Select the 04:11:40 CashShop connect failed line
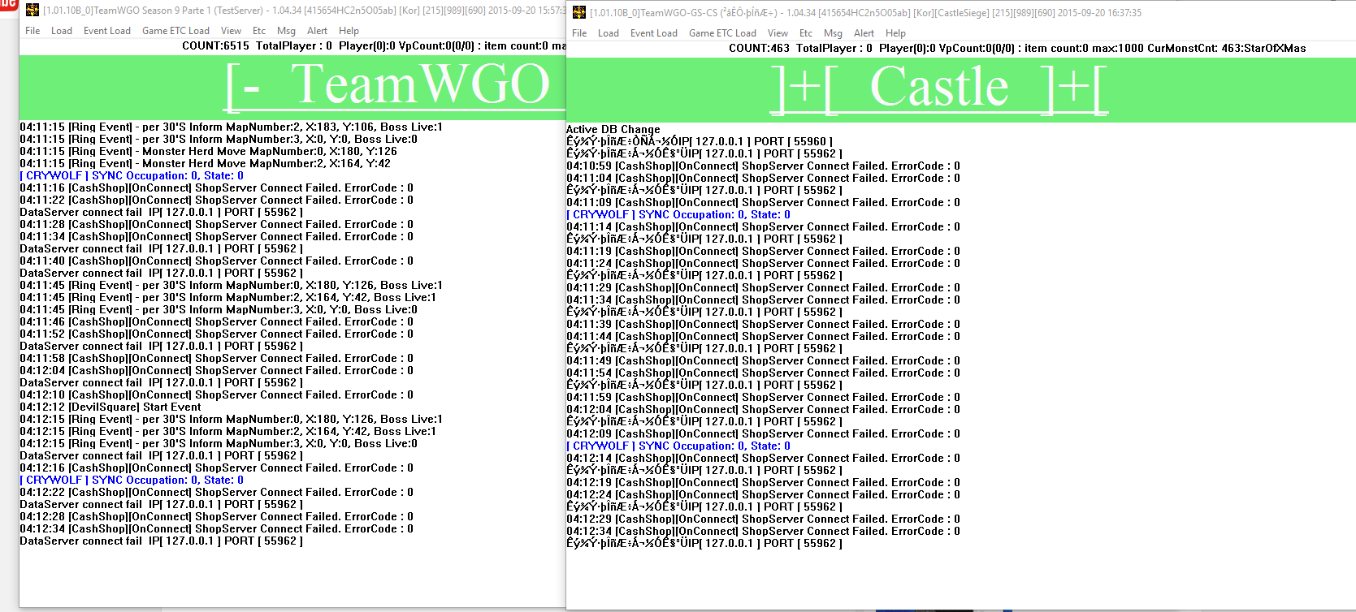 pos(217,261)
